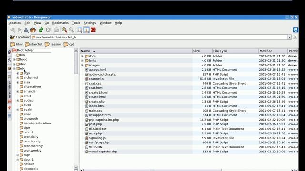The width and height of the screenshot is (305, 171).
Task: Open the html bookmark folder
Action: [17, 44]
